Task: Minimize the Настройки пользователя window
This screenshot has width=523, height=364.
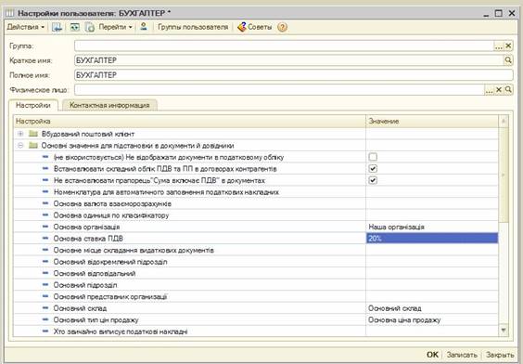Action: [486, 14]
